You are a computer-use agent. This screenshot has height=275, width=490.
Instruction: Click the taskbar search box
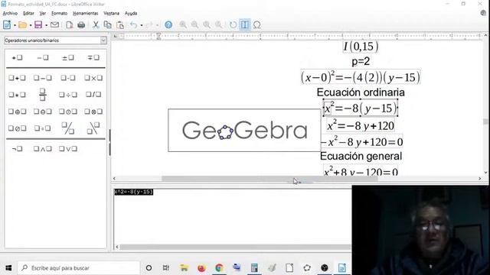79,268
